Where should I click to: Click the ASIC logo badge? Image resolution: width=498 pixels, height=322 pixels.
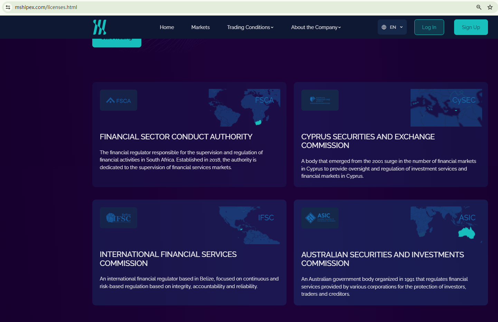tap(320, 218)
